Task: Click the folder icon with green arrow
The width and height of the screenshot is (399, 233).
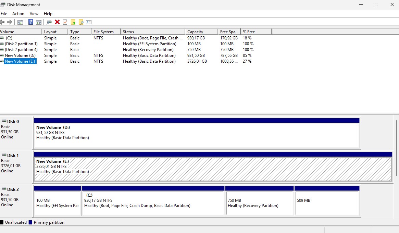Action: click(x=73, y=22)
